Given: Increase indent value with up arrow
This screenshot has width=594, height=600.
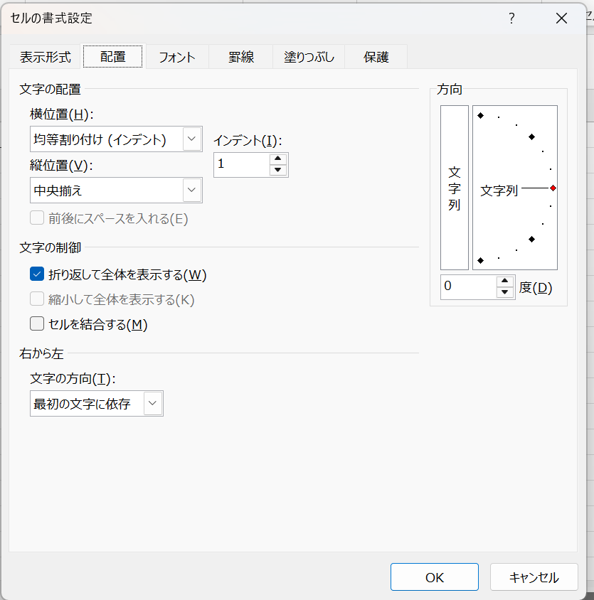Looking at the screenshot, I should pos(278,159).
